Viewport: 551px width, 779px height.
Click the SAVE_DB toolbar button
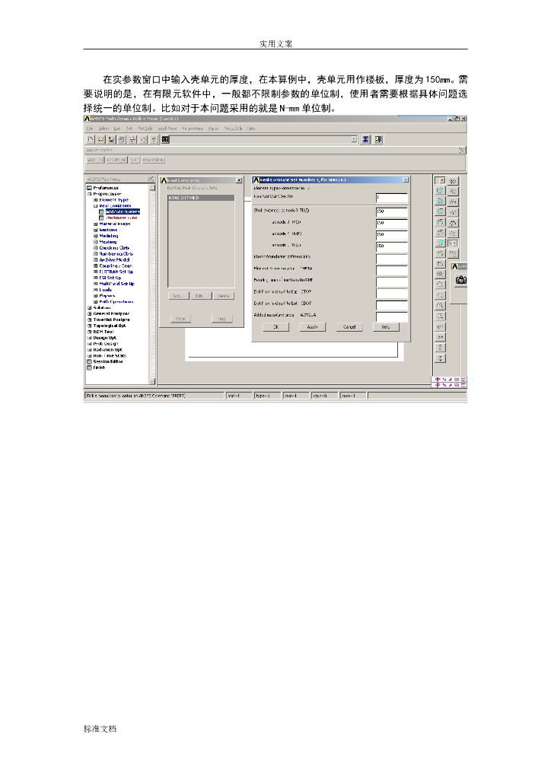point(95,160)
